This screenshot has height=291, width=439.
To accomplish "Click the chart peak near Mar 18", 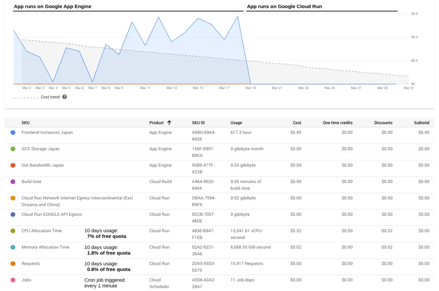I will click(237, 16).
